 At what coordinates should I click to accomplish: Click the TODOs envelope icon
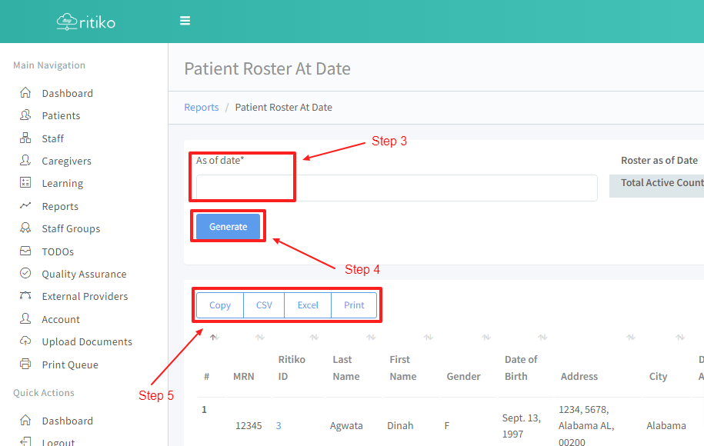(x=25, y=251)
